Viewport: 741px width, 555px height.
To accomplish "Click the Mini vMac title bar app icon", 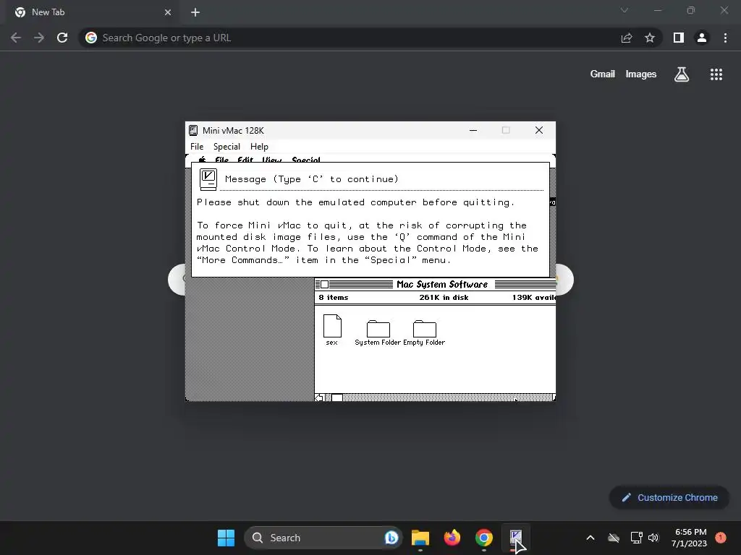I will pyautogui.click(x=193, y=131).
